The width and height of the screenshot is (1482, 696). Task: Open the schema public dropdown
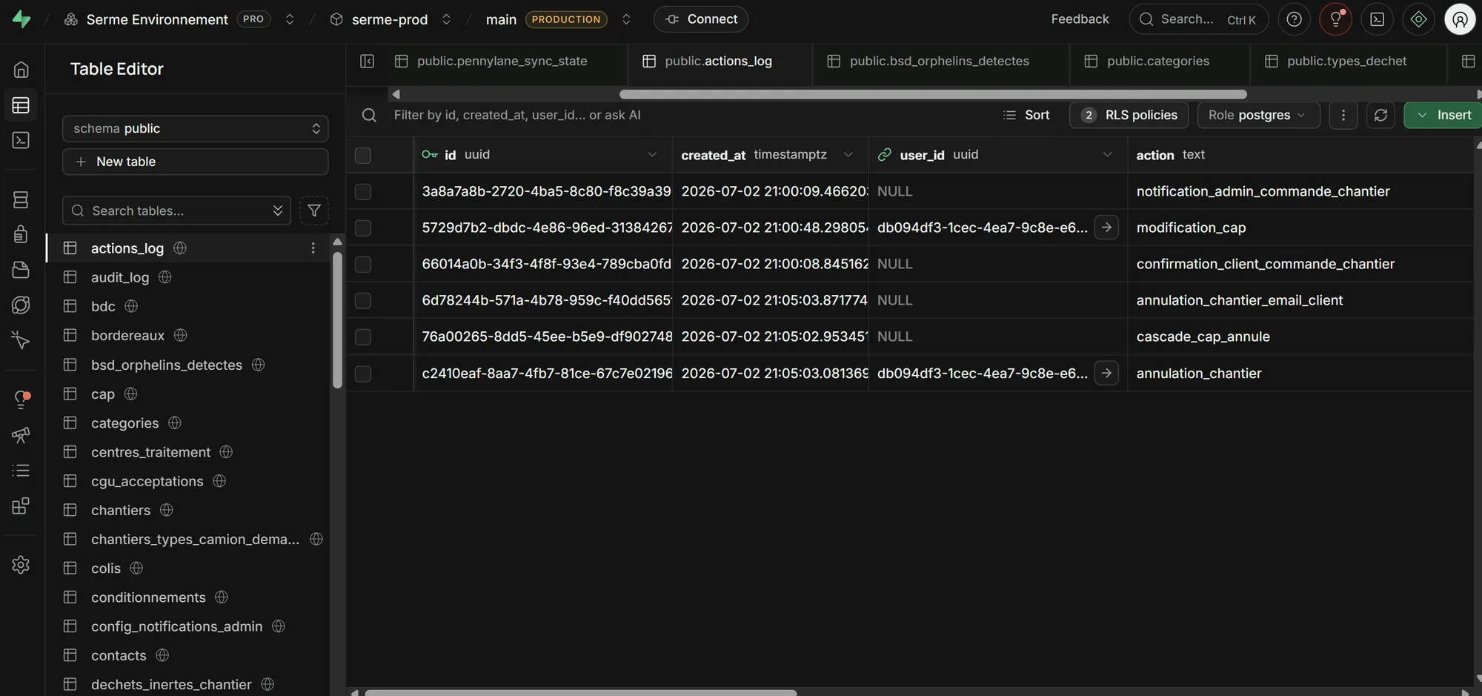(196, 128)
